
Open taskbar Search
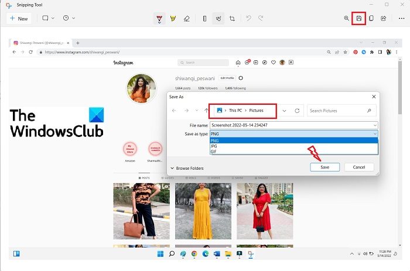[x=172, y=254]
